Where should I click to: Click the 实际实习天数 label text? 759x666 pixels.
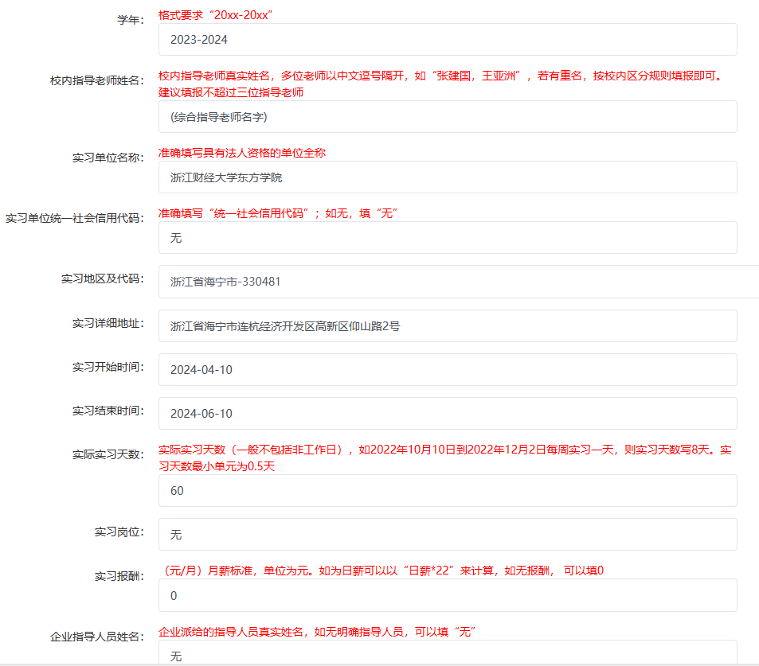click(108, 454)
